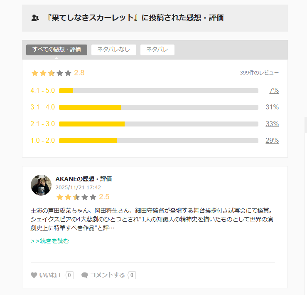Viewport: 307px width, 295px height.
Task: Click AKANE's 2.5 star rating icons
Action: [x=76, y=197]
